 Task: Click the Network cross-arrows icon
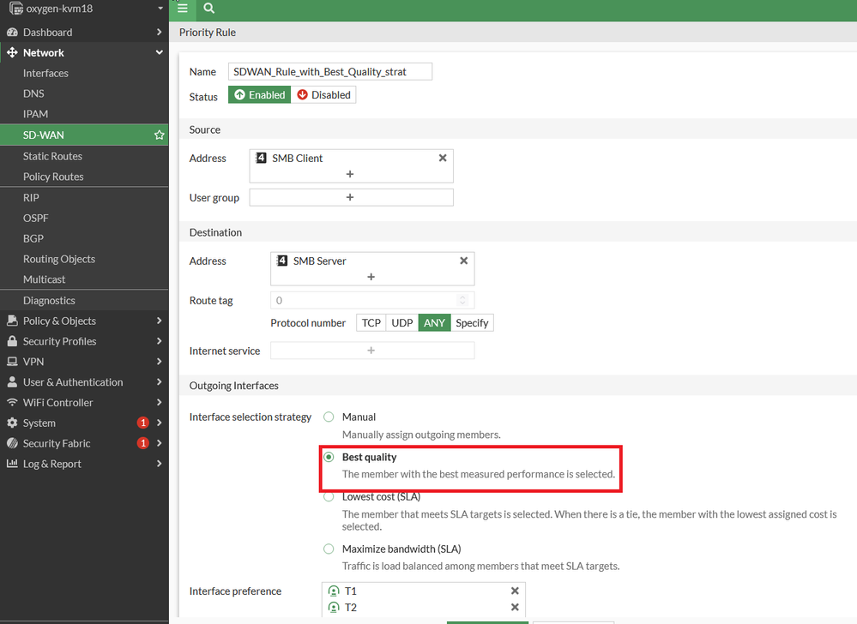pyautogui.click(x=12, y=52)
